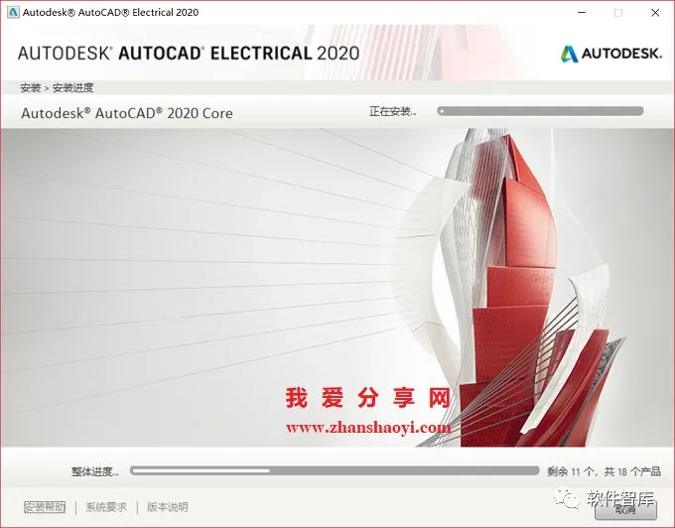
Task: Click the 安装 > 安装进度 breadcrumb text
Action: (x=57, y=87)
